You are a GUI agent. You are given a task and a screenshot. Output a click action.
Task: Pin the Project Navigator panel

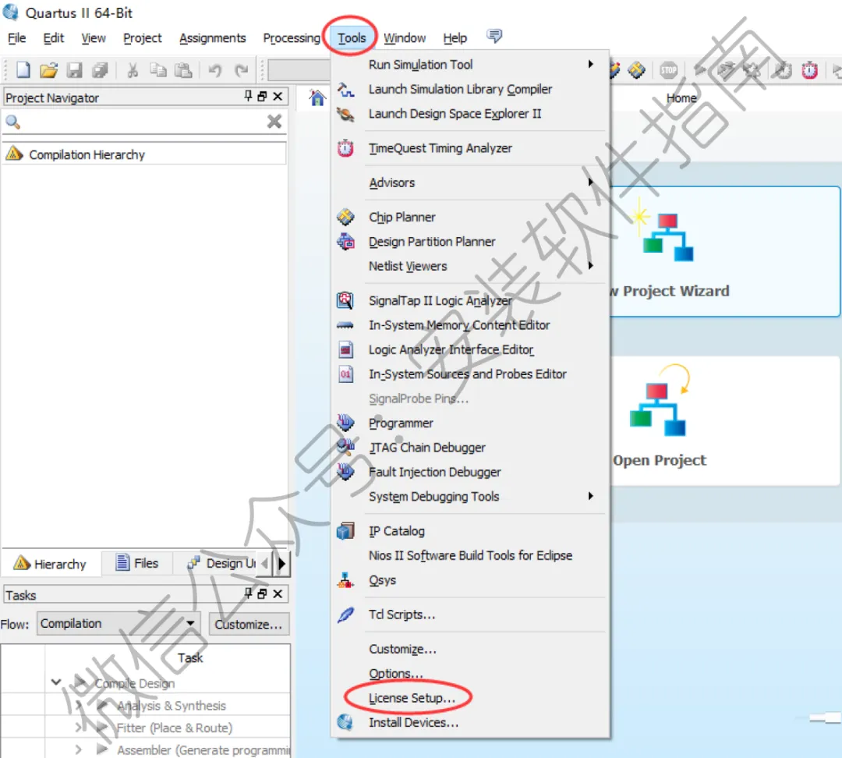[x=248, y=96]
